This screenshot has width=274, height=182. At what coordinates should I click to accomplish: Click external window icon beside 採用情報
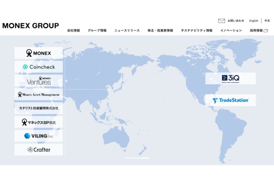pyautogui.click(x=266, y=31)
